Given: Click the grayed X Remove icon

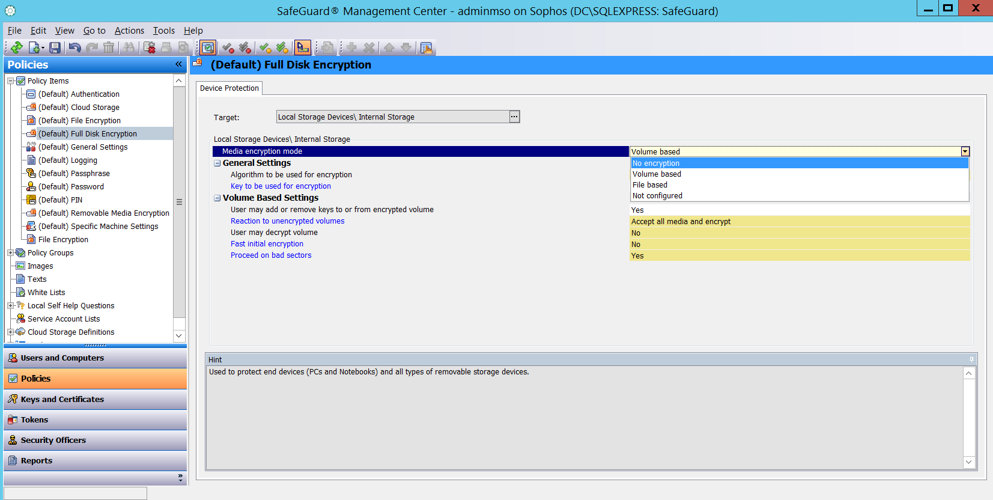Looking at the screenshot, I should tap(369, 47).
